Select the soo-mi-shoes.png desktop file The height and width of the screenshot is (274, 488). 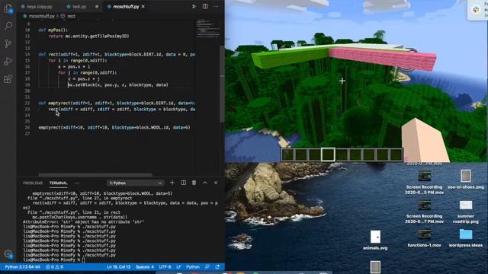point(466,180)
